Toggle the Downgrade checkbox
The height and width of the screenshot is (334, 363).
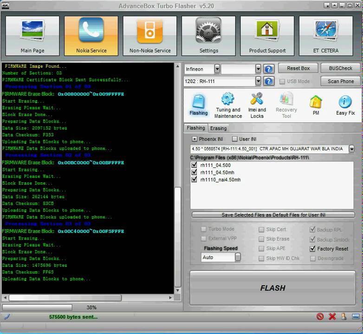[x=313, y=258]
